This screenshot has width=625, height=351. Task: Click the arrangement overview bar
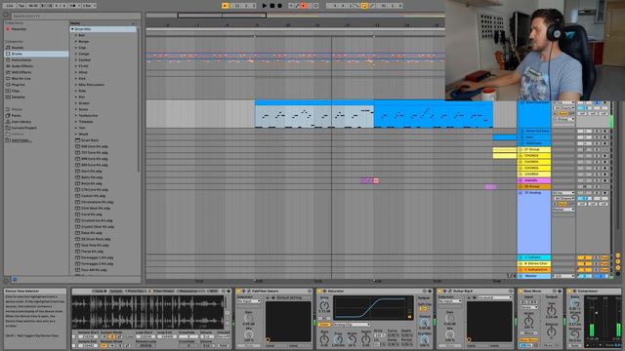pyautogui.click(x=295, y=16)
